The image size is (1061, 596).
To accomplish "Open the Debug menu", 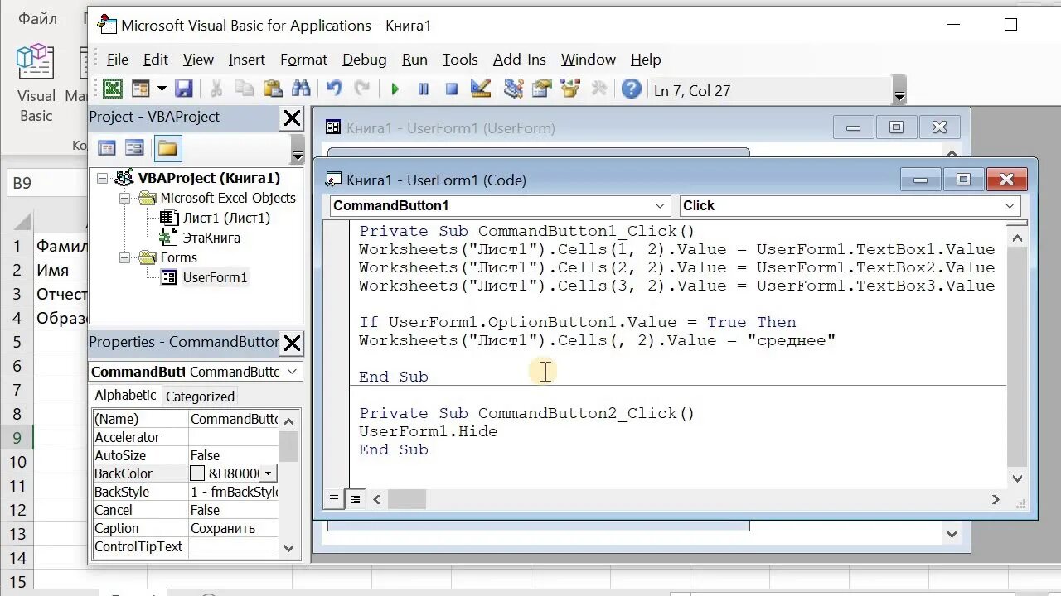I will click(x=364, y=60).
